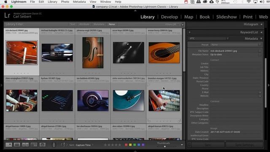Click the plus icon in Keyword List
This screenshot has height=152, width=270.
pyautogui.click(x=189, y=32)
